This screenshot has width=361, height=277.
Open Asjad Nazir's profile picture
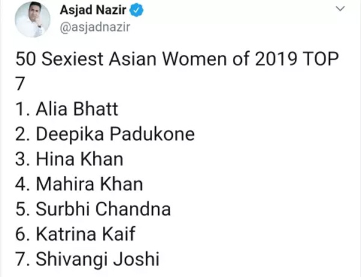coord(32,19)
